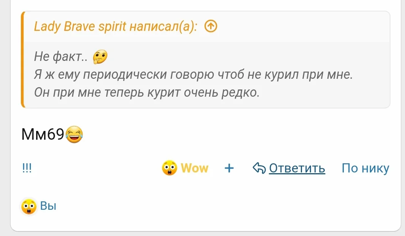Click the !!! report link
This screenshot has width=405, height=236.
pos(27,168)
